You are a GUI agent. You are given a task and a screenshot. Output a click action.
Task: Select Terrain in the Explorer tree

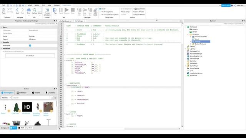[x=194, y=32]
